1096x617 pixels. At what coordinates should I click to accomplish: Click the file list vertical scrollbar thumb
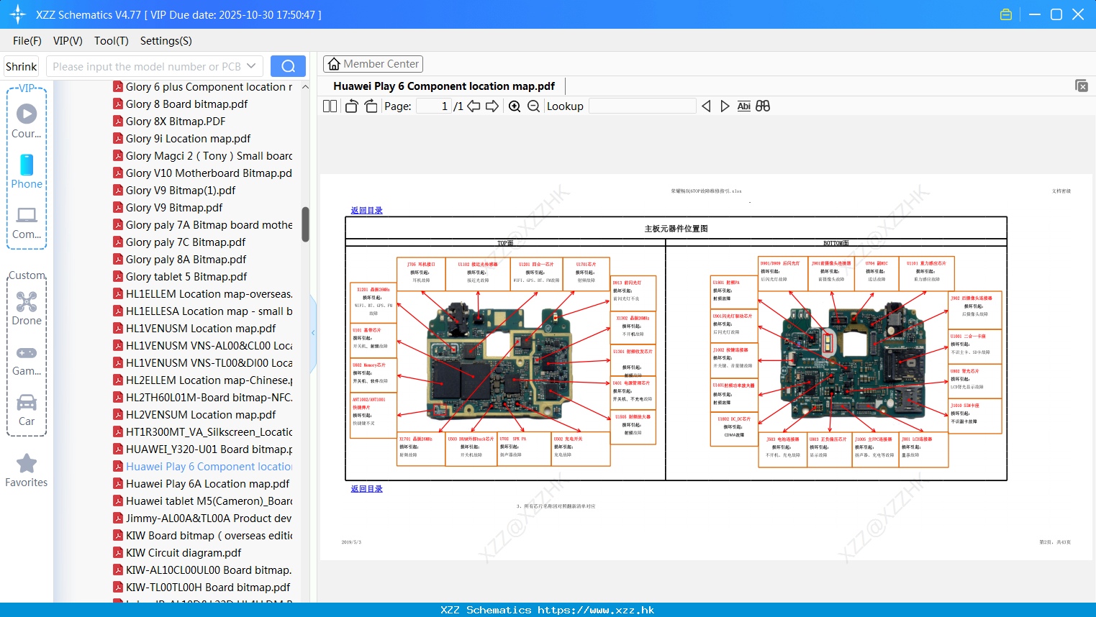click(x=305, y=224)
